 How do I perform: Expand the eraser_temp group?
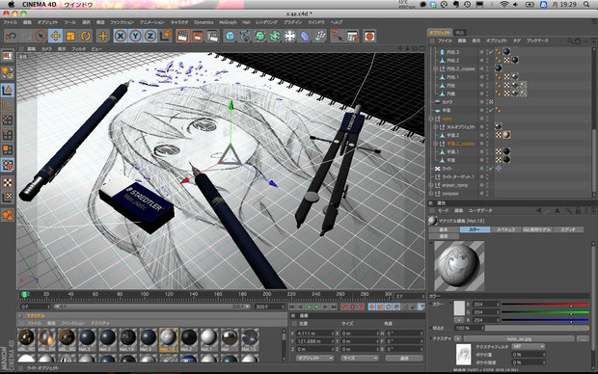tap(431, 185)
